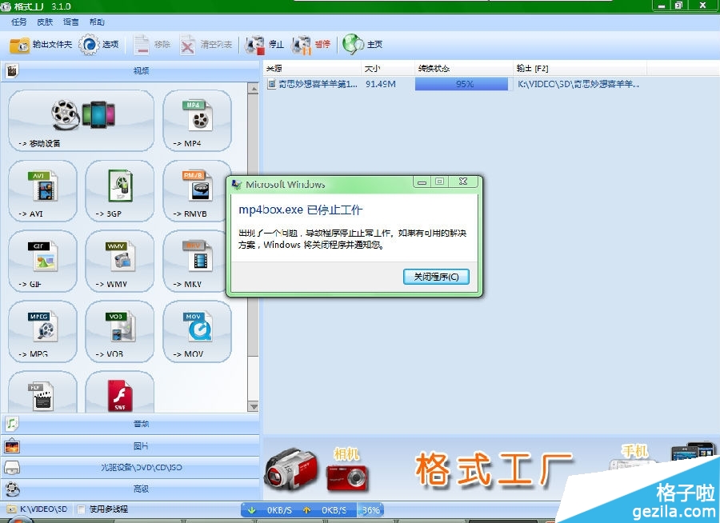The width and height of the screenshot is (720, 523).
Task: Choose the MPG conversion icon
Action: (x=42, y=331)
